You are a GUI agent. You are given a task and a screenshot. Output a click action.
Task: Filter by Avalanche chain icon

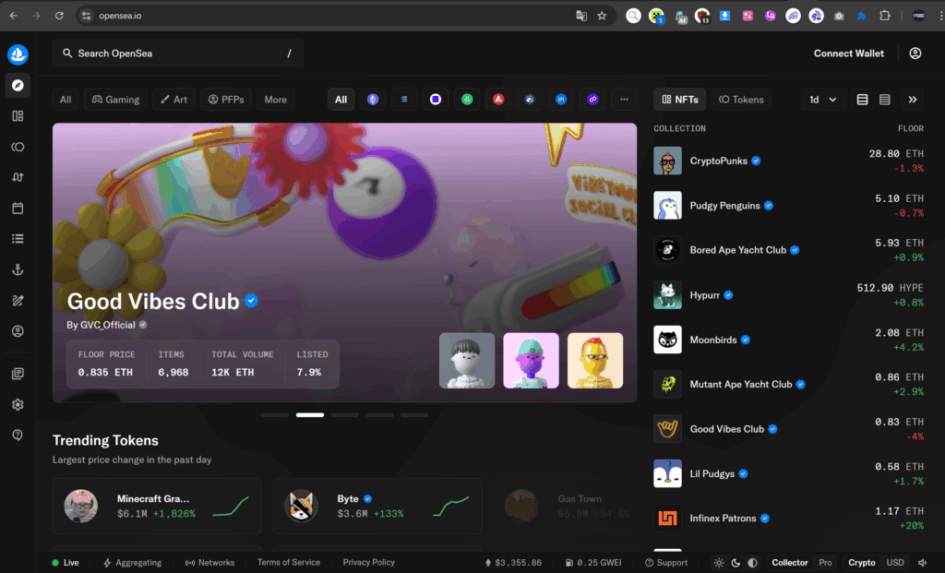[x=498, y=100]
